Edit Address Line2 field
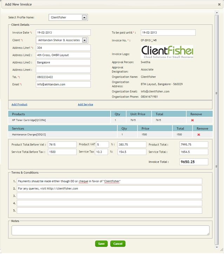 [x=63, y=55]
